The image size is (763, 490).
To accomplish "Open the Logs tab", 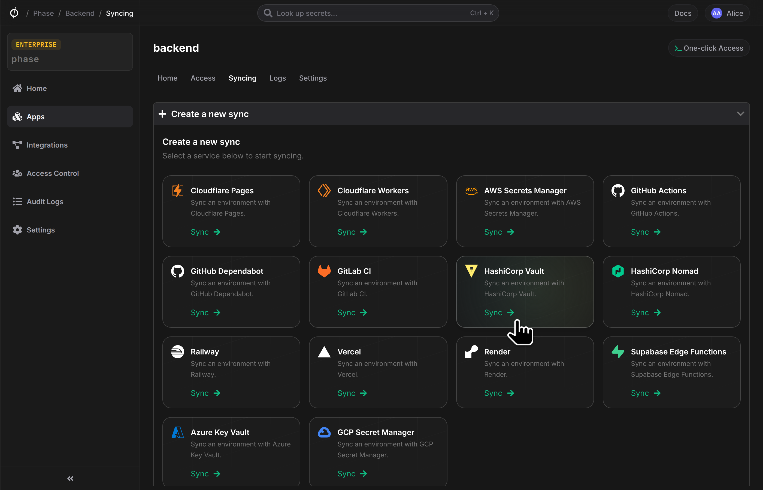I will click(278, 78).
